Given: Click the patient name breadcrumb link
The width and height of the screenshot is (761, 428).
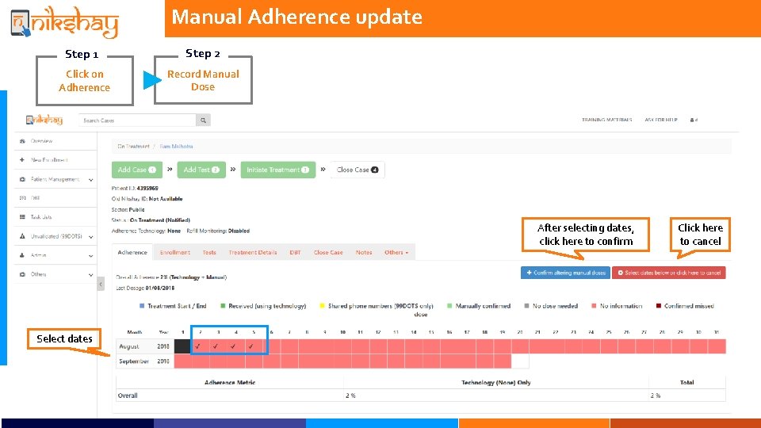Looking at the screenshot, I should click(x=176, y=146).
